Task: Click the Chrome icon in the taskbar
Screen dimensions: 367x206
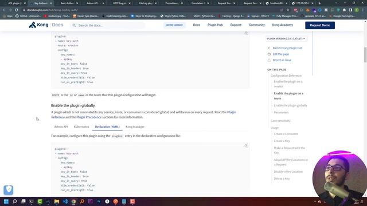Action: tap(73, 201)
